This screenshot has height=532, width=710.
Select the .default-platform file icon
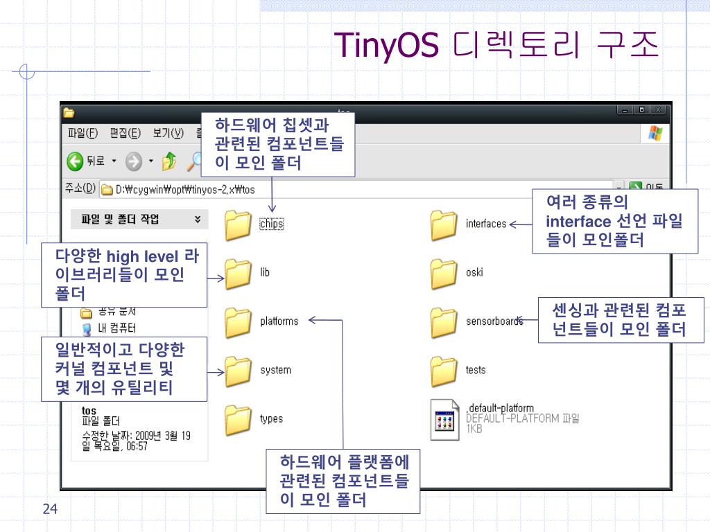click(444, 420)
